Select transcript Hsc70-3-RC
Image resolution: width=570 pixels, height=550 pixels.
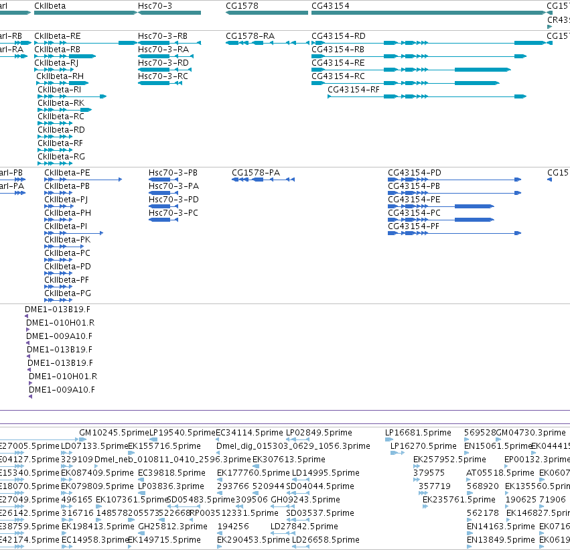click(x=163, y=76)
